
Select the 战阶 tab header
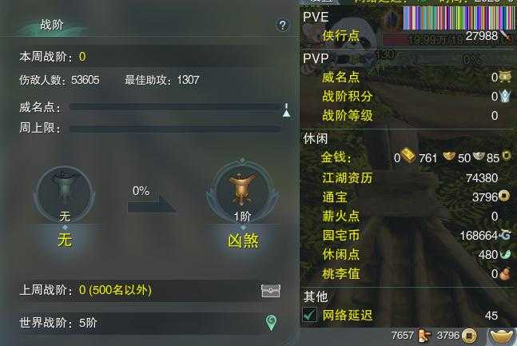(52, 25)
